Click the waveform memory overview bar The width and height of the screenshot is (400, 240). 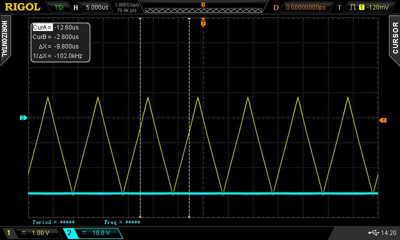click(x=202, y=7)
